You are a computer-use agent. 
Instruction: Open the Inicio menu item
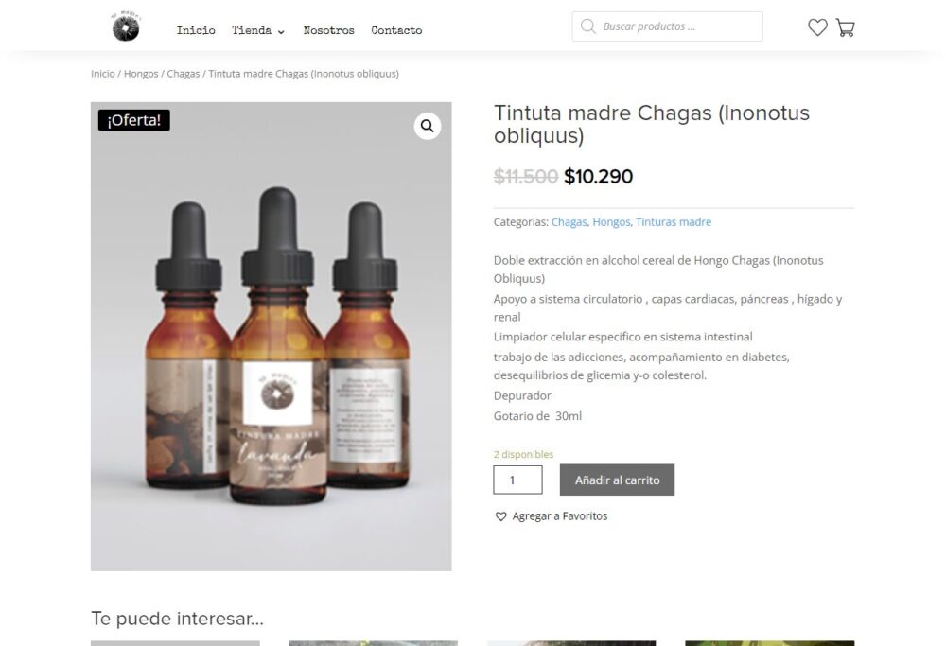(x=196, y=30)
